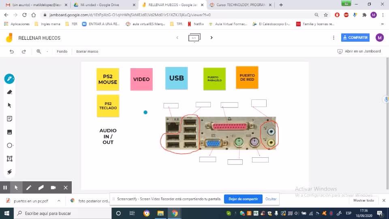Click Mostrar todo downloads button
The width and height of the screenshot is (389, 219).
coord(363,200)
